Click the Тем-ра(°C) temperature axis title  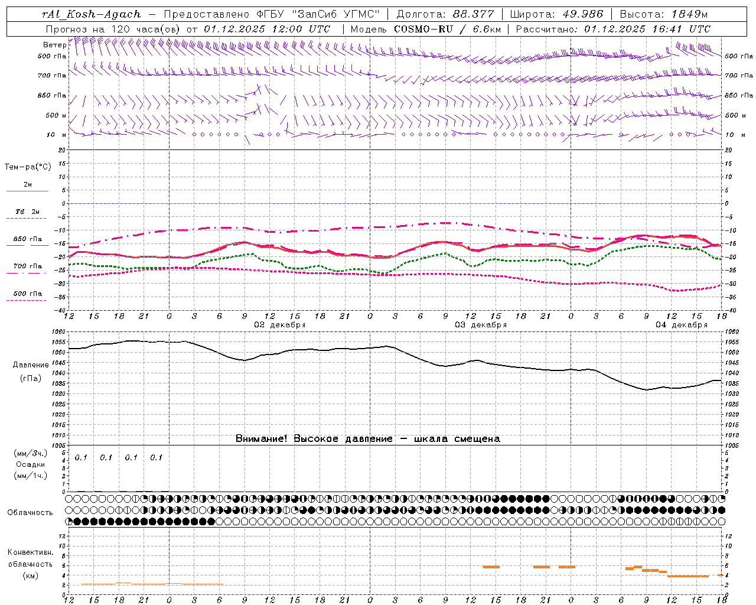click(x=28, y=167)
